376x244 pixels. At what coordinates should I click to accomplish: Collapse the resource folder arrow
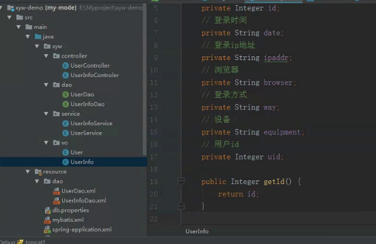tap(28, 171)
